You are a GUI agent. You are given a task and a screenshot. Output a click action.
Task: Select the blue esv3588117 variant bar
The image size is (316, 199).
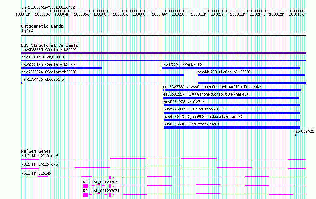pos(231,98)
